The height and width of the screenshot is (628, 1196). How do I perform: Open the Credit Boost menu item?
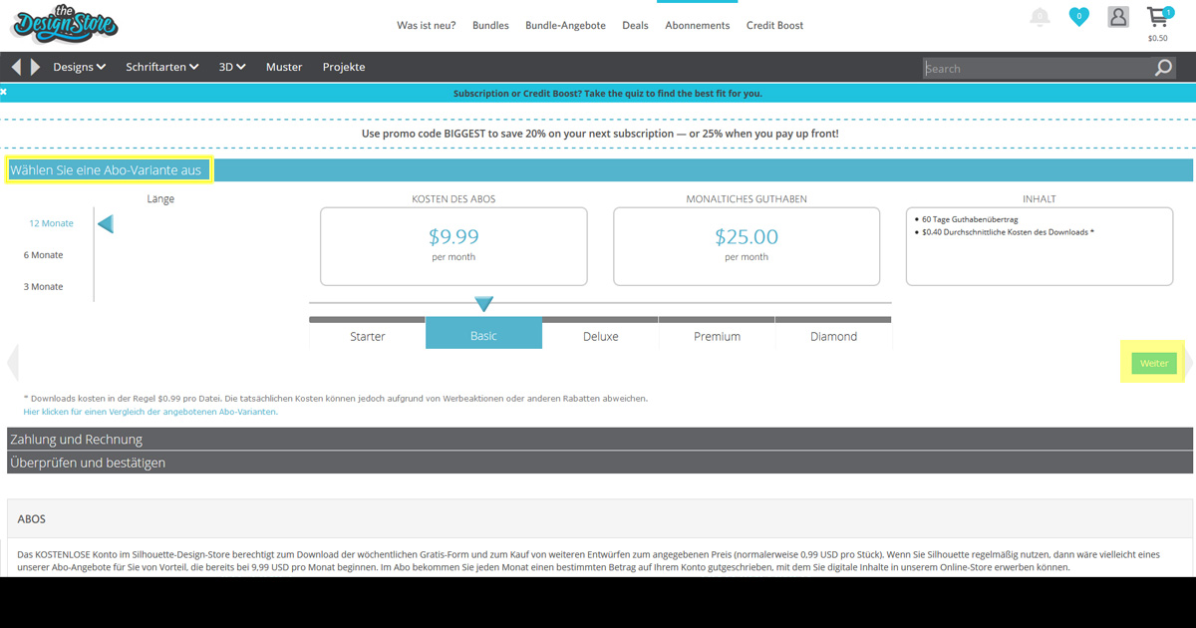pos(774,25)
